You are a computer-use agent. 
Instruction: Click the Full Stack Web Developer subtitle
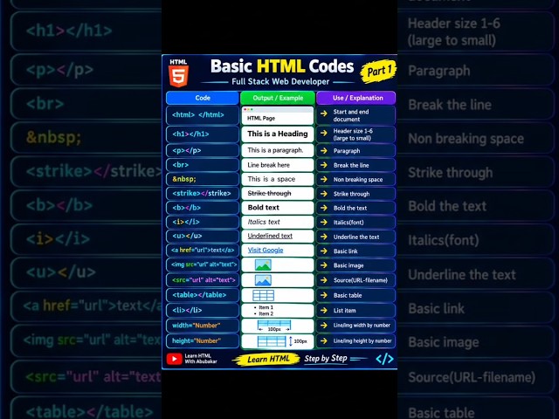click(x=280, y=81)
